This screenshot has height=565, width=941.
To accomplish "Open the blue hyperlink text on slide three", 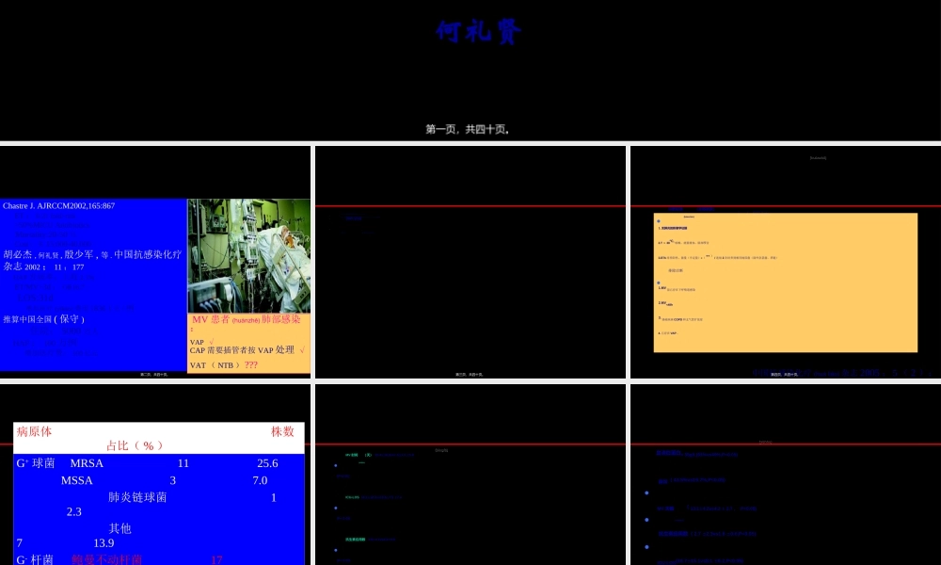I will pyautogui.click(x=354, y=218).
